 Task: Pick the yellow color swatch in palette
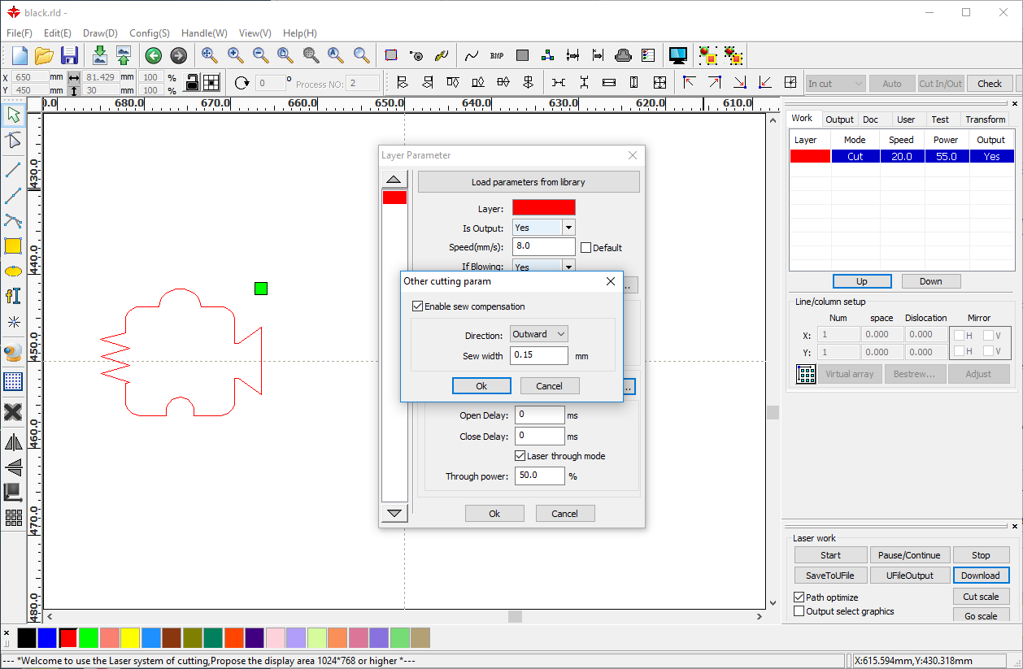point(130,638)
